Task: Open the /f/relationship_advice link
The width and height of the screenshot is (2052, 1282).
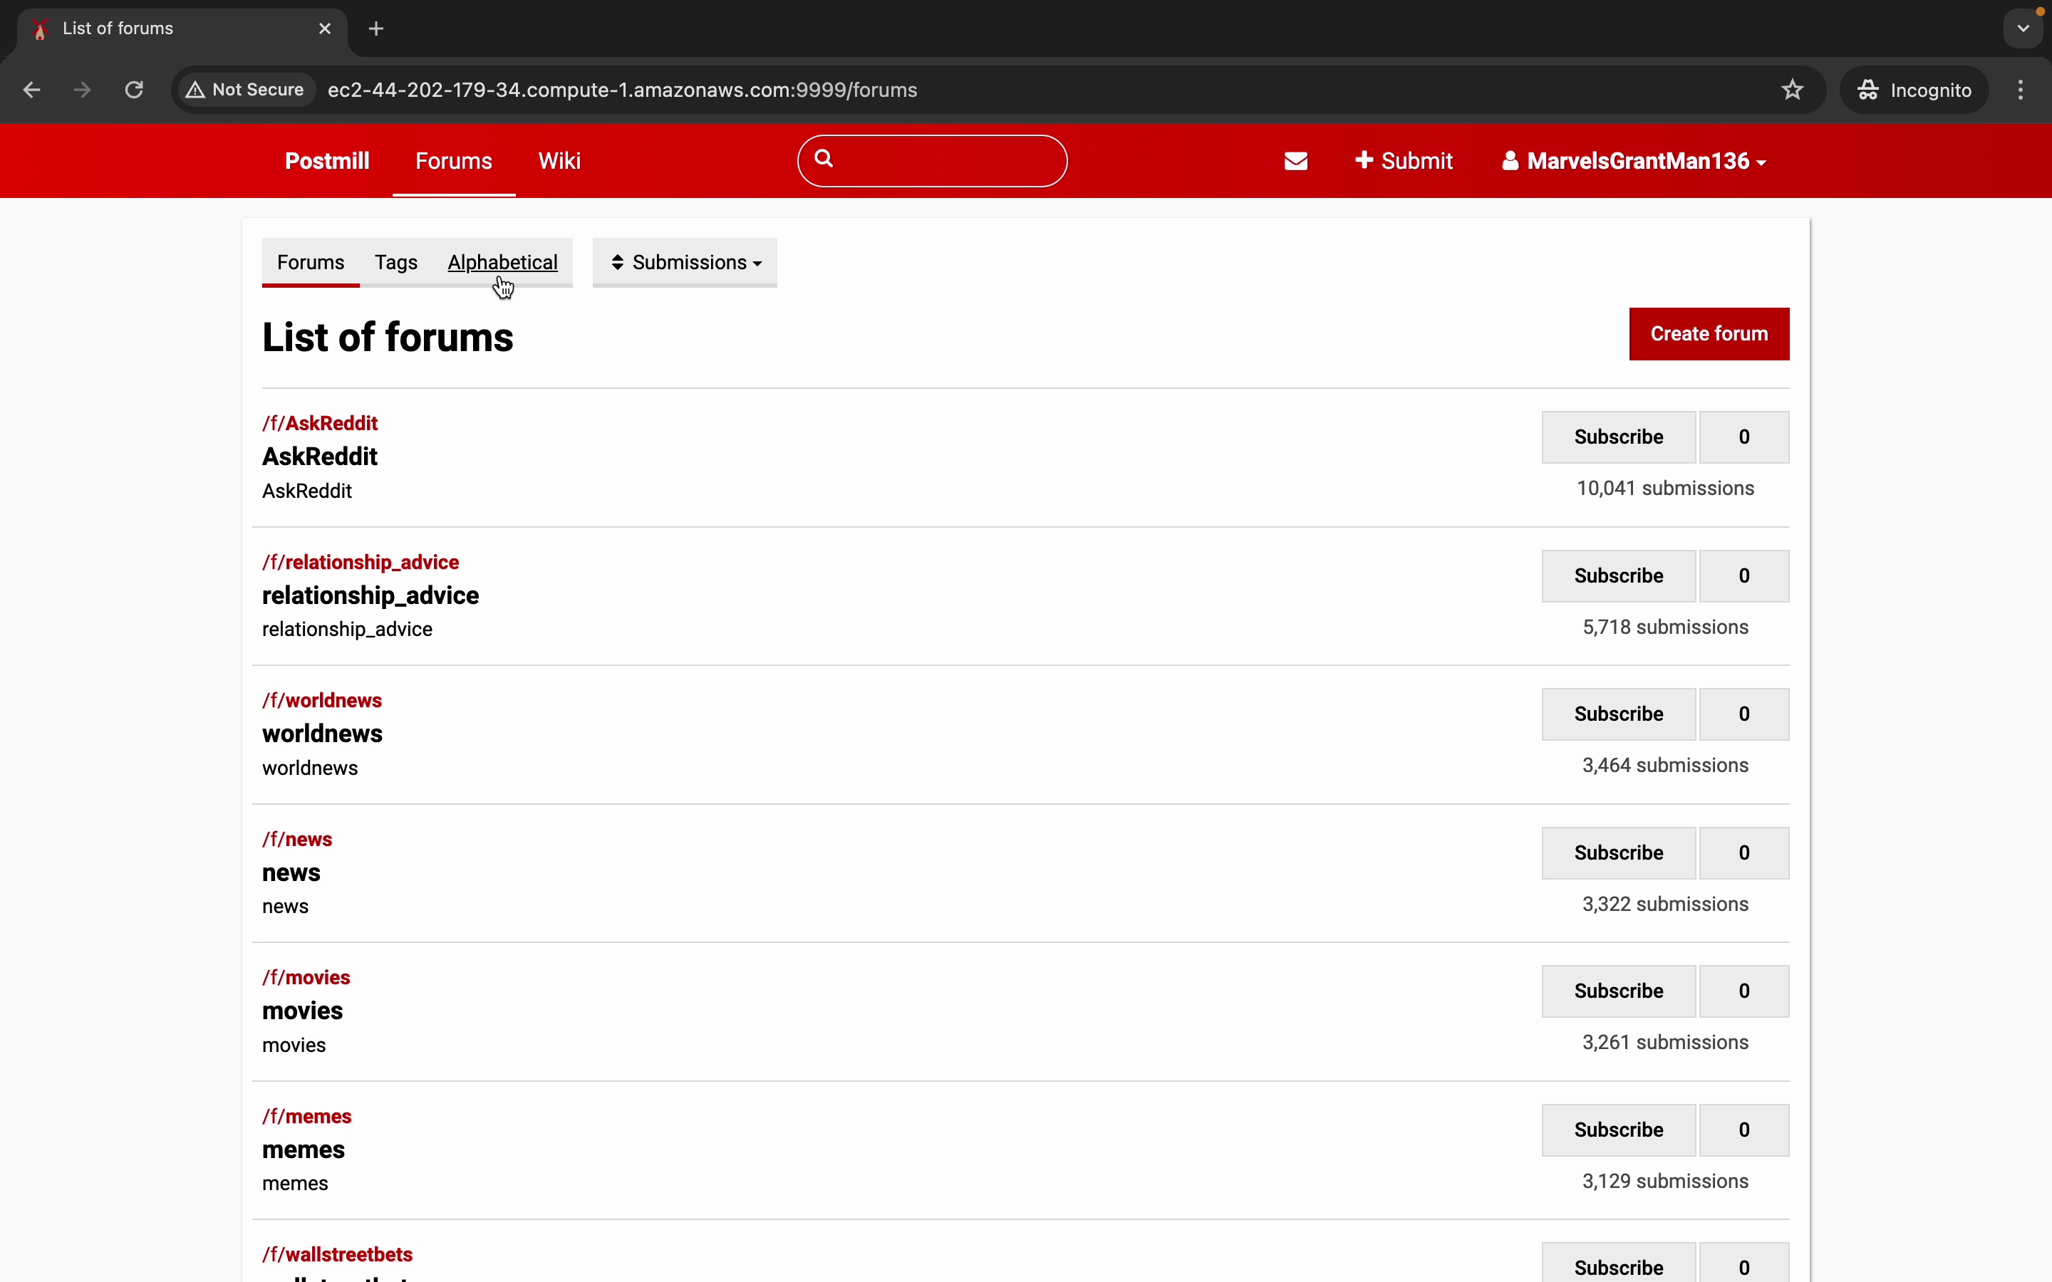Action: [361, 562]
